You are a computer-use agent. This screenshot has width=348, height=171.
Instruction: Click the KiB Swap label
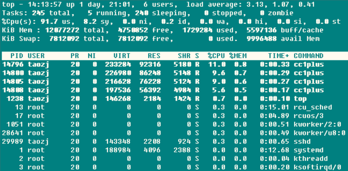point(21,39)
